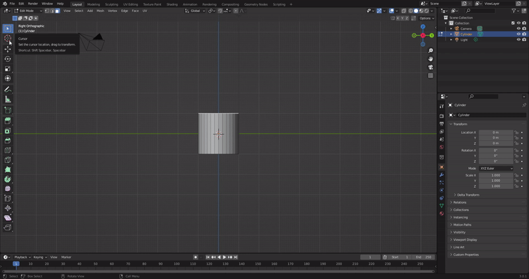Viewport: 529px width, 279px height.
Task: Jump to the timeline end frame
Action: tap(236, 257)
